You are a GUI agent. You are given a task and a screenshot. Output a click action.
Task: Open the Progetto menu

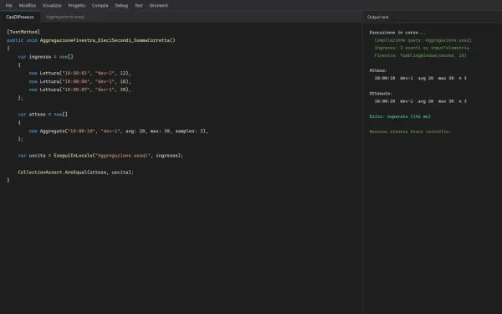pyautogui.click(x=76, y=6)
